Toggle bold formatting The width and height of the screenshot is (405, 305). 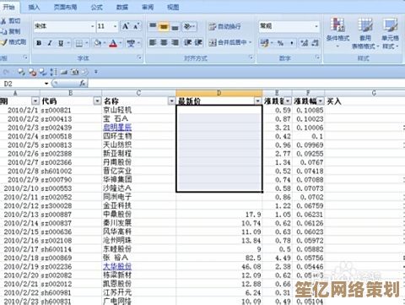coord(39,43)
